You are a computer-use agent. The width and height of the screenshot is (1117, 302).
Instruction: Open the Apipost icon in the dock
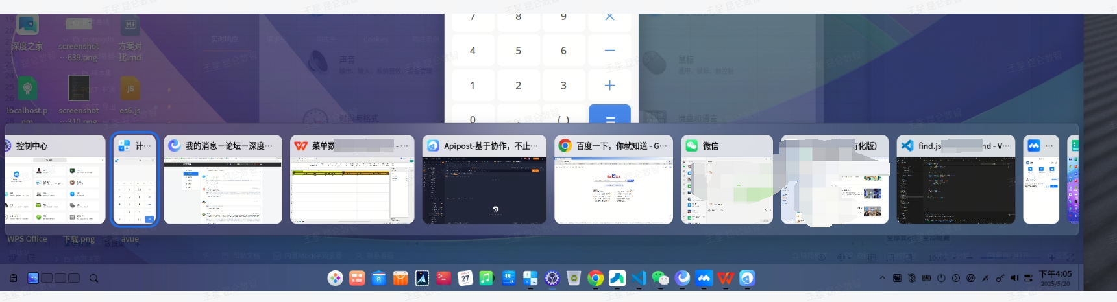tap(747, 278)
